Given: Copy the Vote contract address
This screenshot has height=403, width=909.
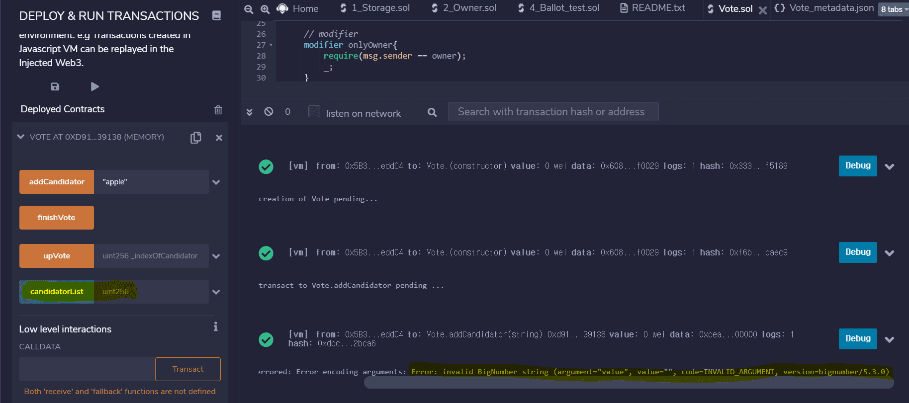Looking at the screenshot, I should coord(196,138).
